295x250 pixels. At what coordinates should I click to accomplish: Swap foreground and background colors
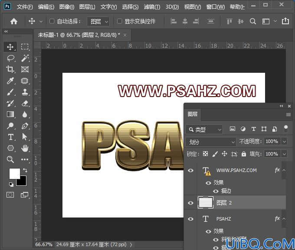25,170
